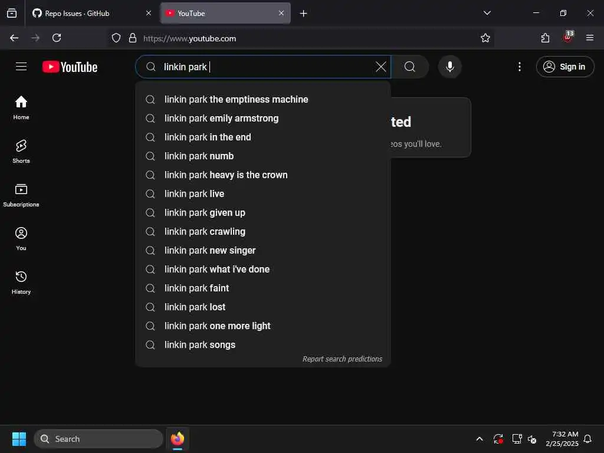Pick suggestion linkin park lost

(x=263, y=307)
